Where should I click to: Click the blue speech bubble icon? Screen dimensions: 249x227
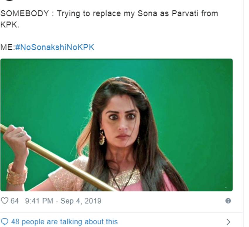tap(5, 222)
